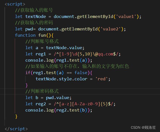Image resolution: width=160 pixels, height=132 pixels.
Task: Click the string 'red'
Action: [x=101, y=79]
